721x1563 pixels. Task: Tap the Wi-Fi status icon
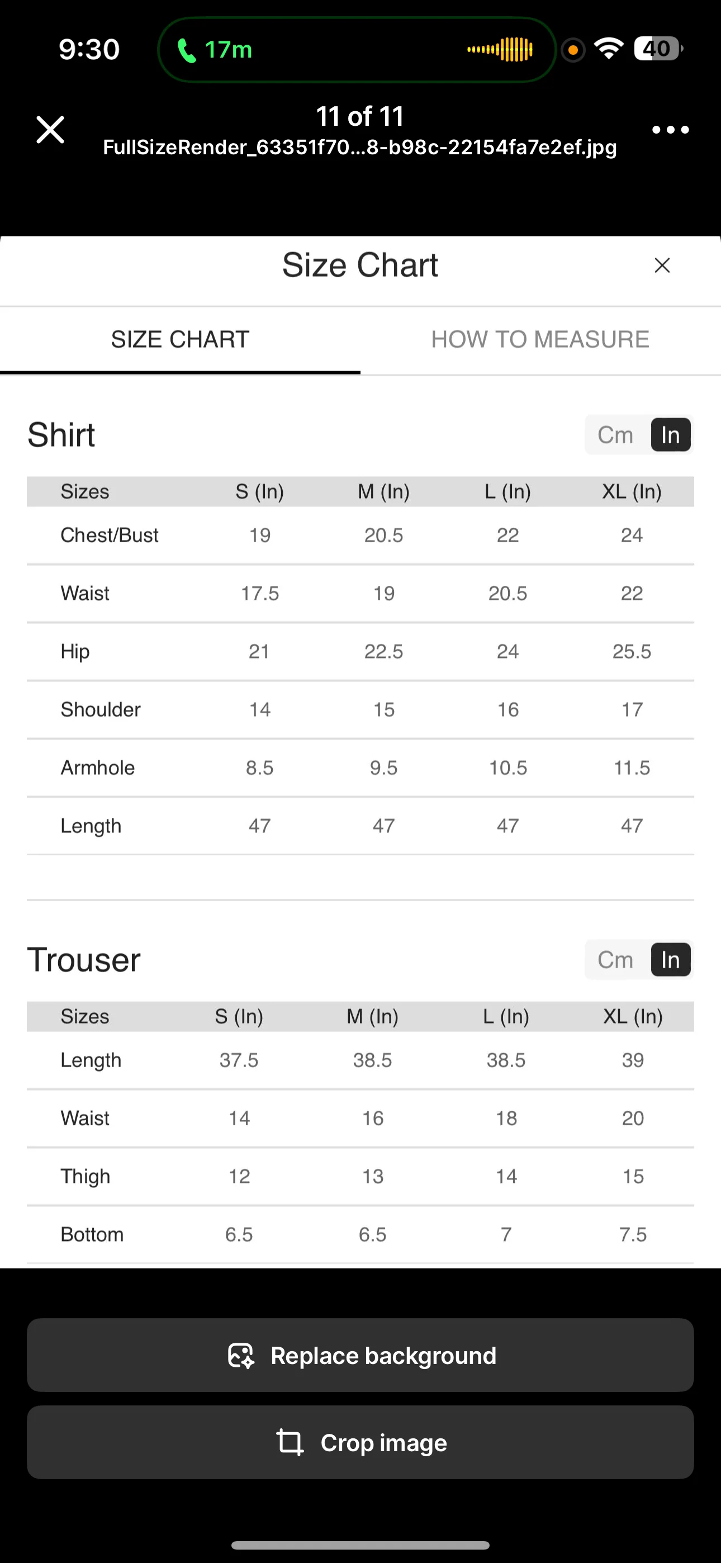609,49
